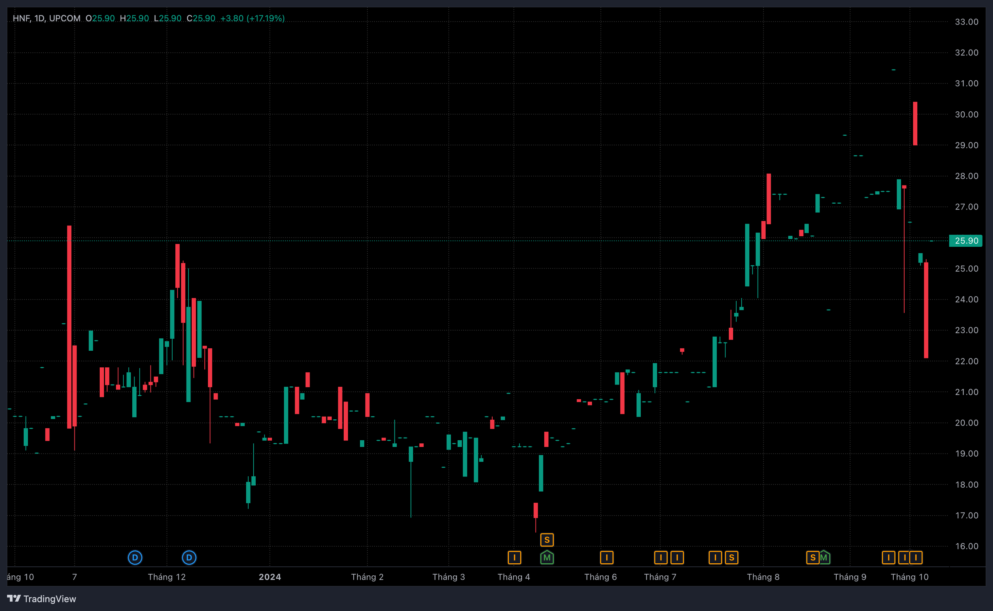Click the green 25.90 current price label
The image size is (993, 611).
click(966, 241)
